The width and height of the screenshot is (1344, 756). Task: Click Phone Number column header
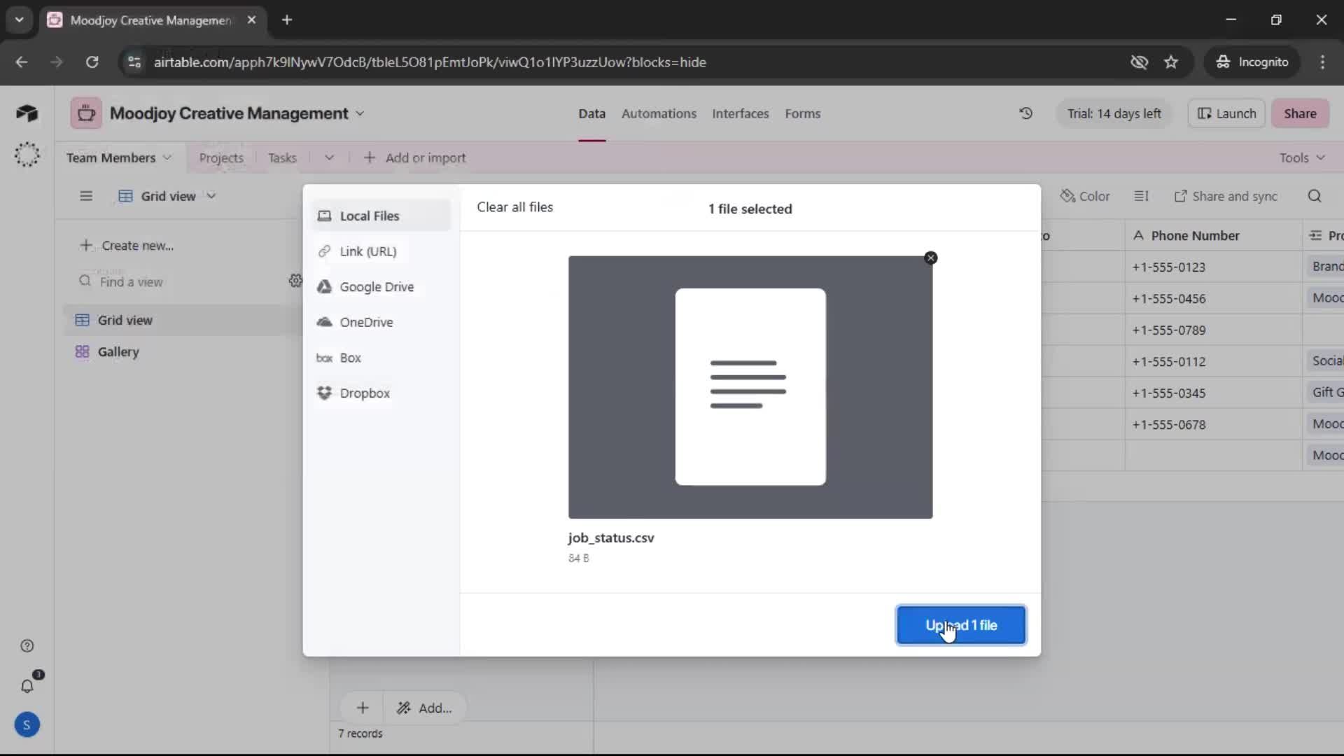click(x=1213, y=236)
